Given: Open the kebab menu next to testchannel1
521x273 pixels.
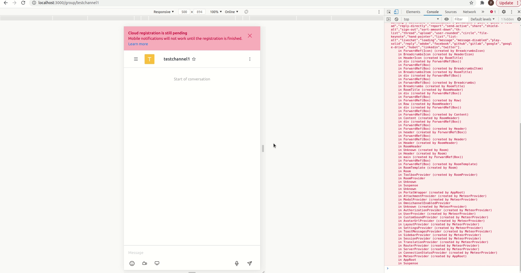Looking at the screenshot, I should coord(250,59).
